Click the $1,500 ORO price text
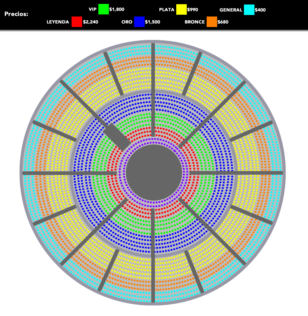Screen dimensions: 308x316 click(x=152, y=22)
